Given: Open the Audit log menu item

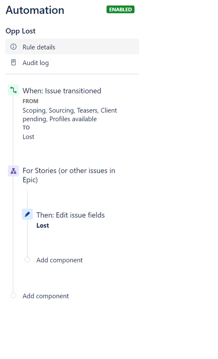Looking at the screenshot, I should coord(72,63).
